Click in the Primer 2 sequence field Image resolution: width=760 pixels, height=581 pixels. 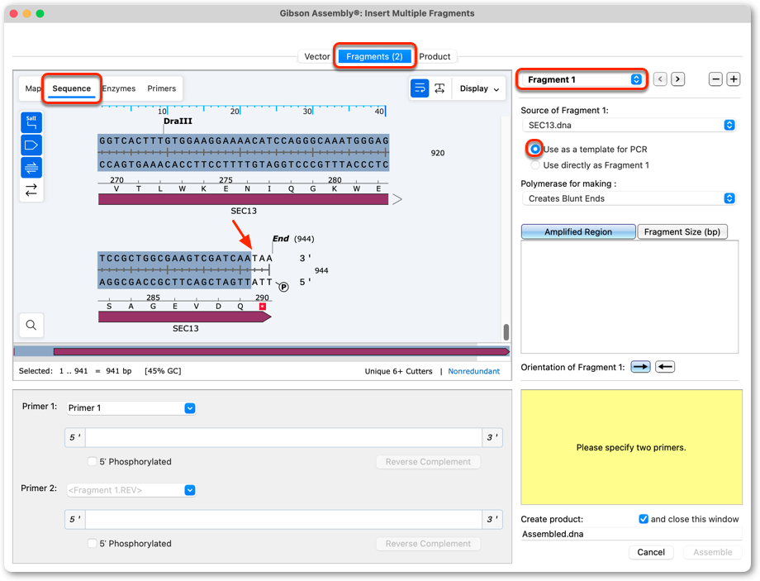pos(283,519)
